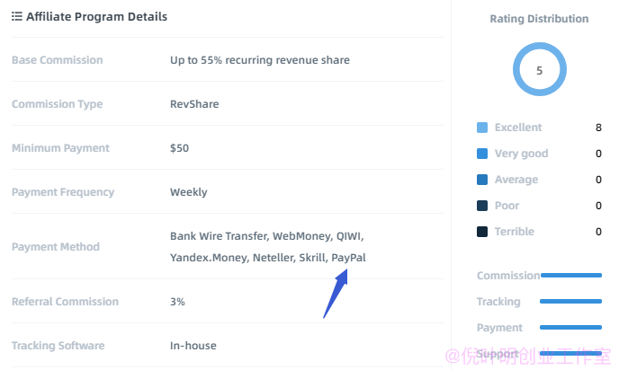Screen dimensions: 619x370
Task: Click the Poor rating color swatch
Action: [482, 206]
